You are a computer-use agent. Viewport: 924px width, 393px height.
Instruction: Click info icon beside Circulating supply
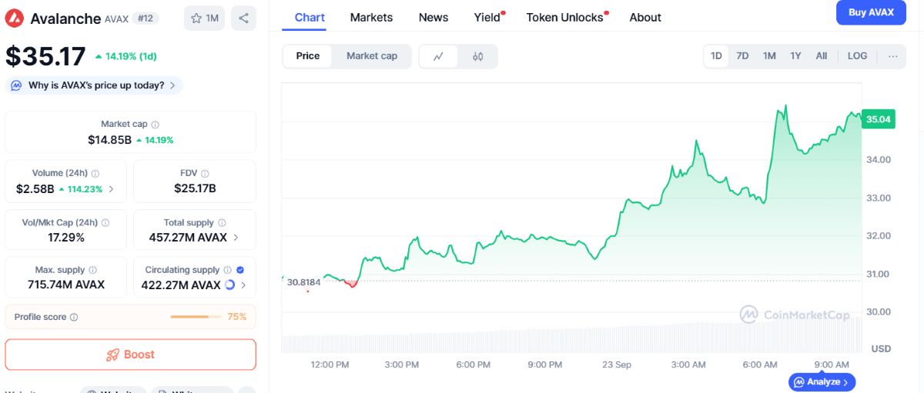[227, 271]
